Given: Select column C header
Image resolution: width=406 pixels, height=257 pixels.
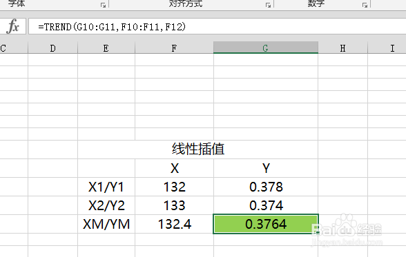Looking at the screenshot, I should tap(14, 48).
